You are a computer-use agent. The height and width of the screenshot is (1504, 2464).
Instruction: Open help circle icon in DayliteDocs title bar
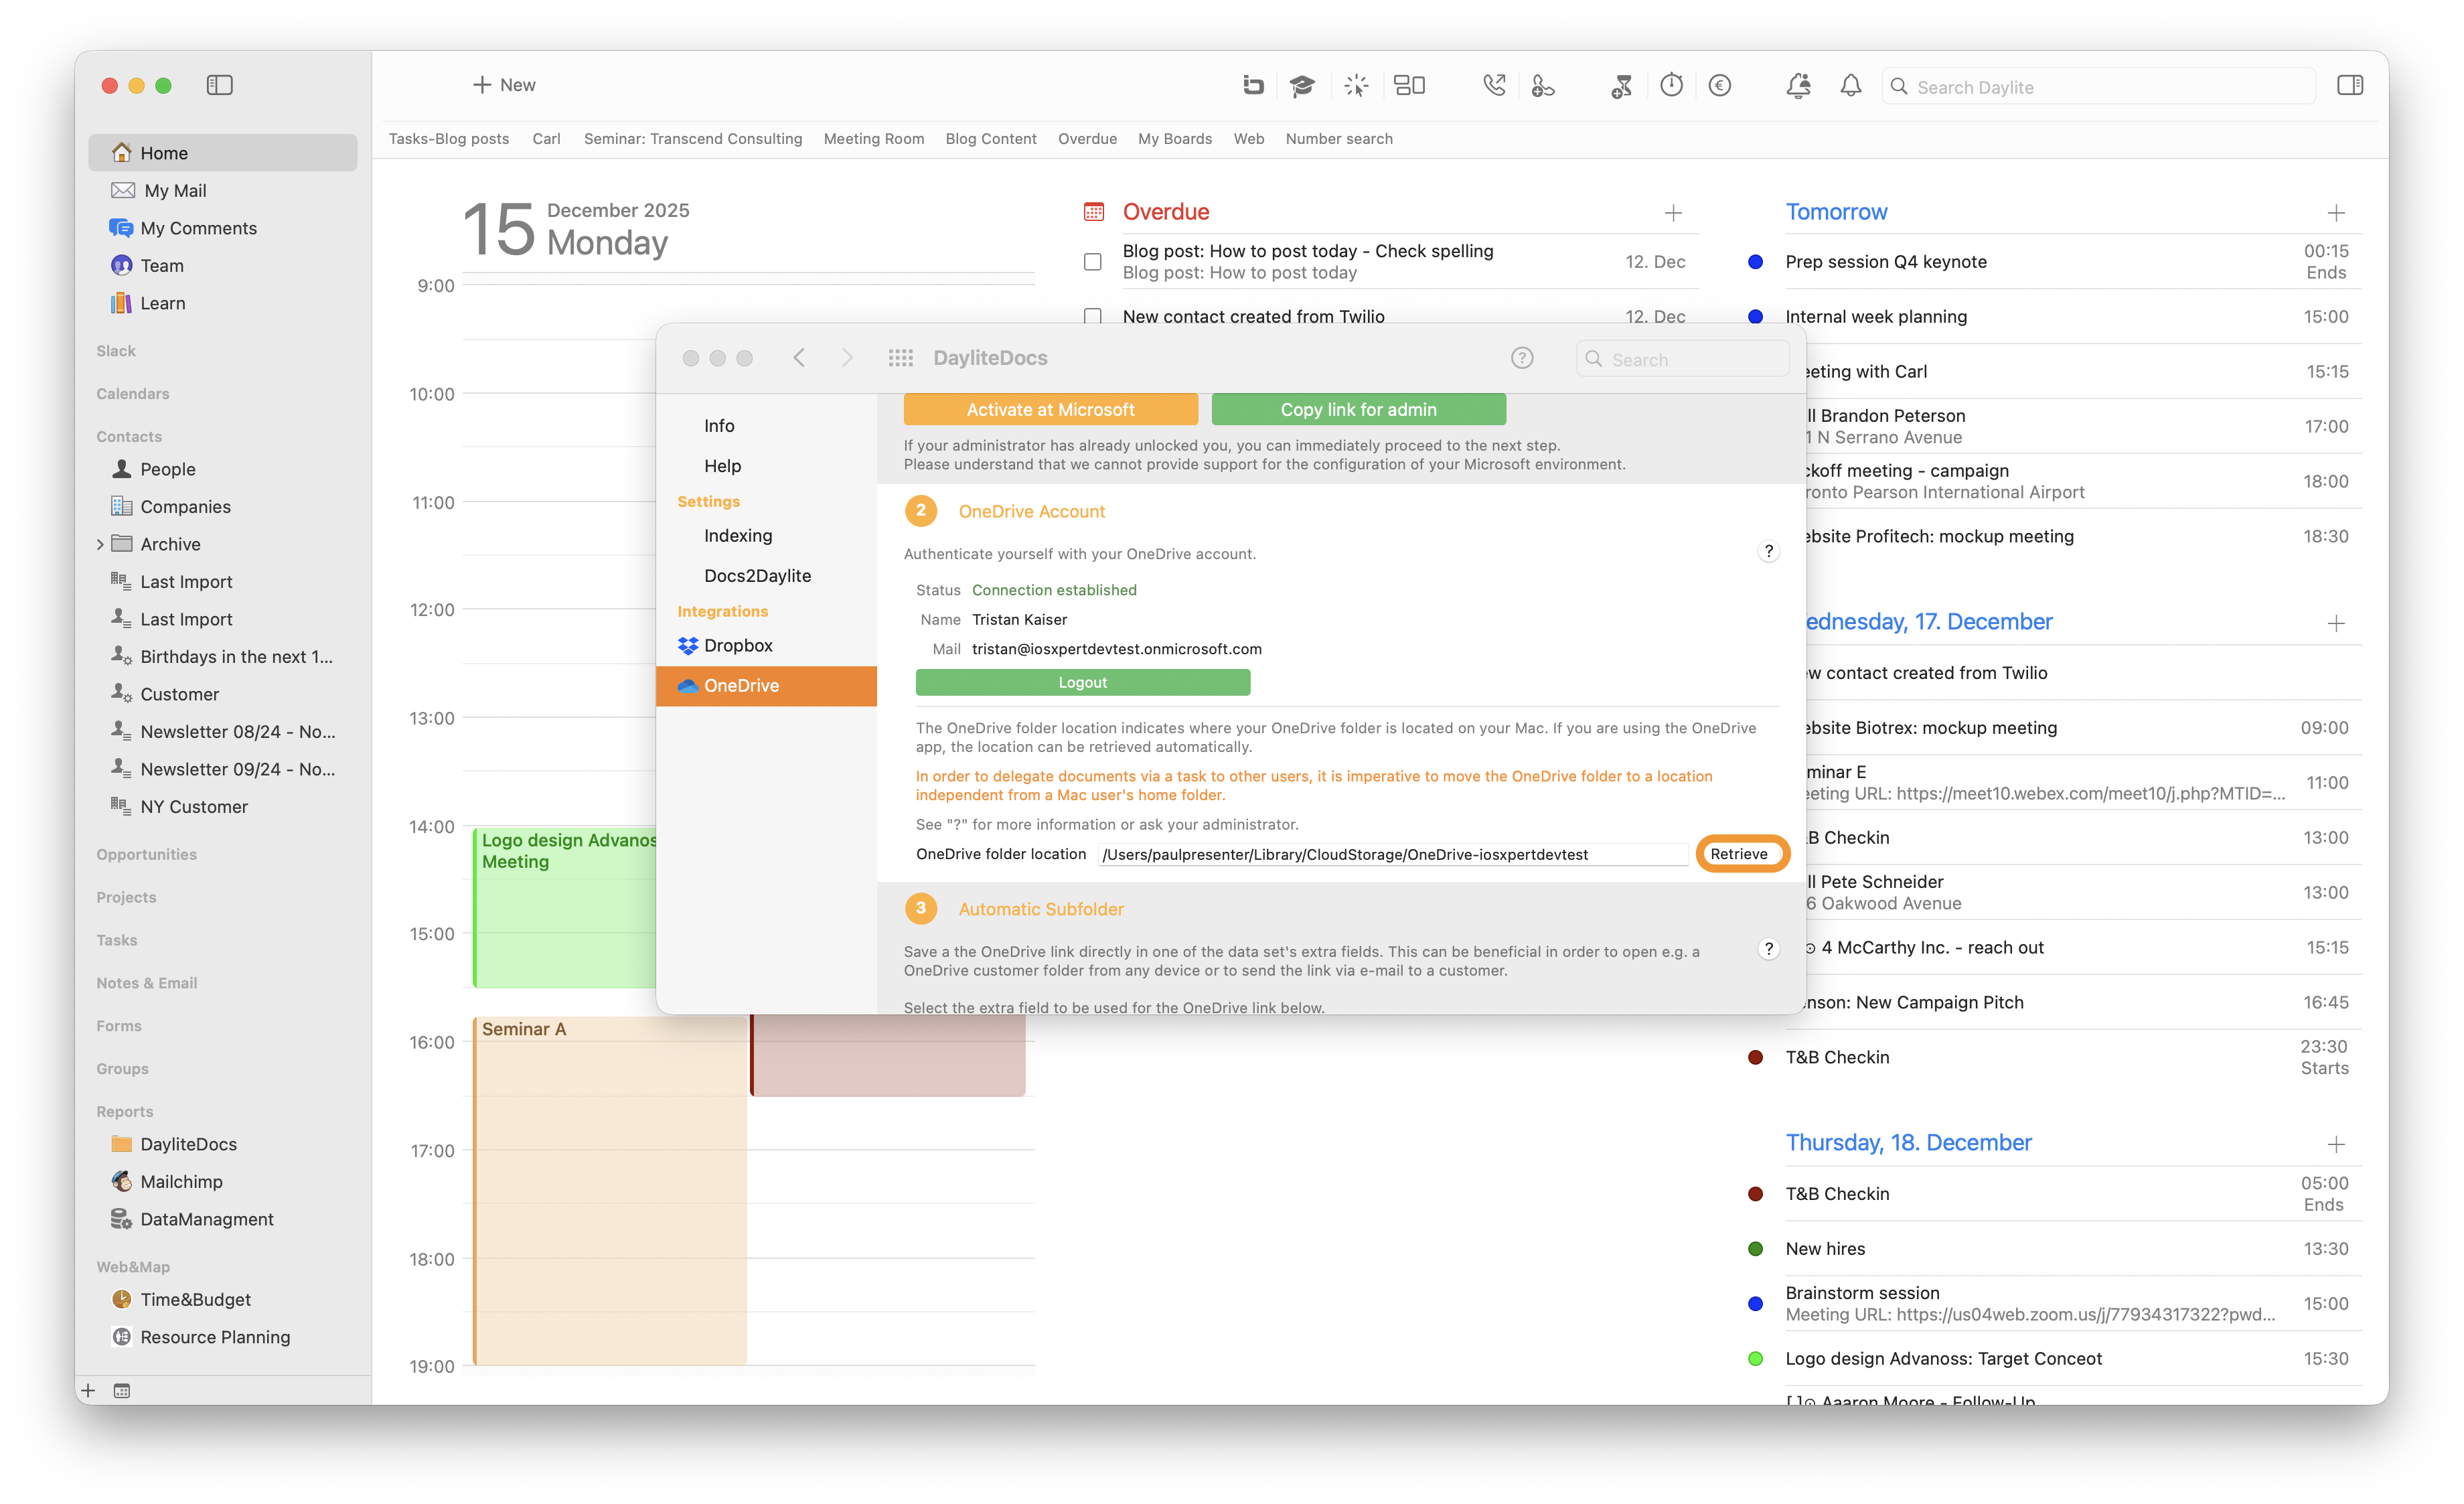click(1522, 358)
